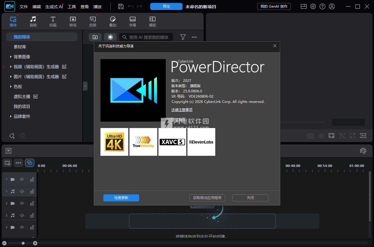374x247 pixels.
Task: Open the three-dot more options menu
Action: tap(194, 37)
